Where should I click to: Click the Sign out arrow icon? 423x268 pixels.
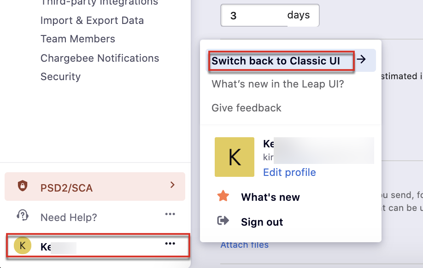click(223, 221)
